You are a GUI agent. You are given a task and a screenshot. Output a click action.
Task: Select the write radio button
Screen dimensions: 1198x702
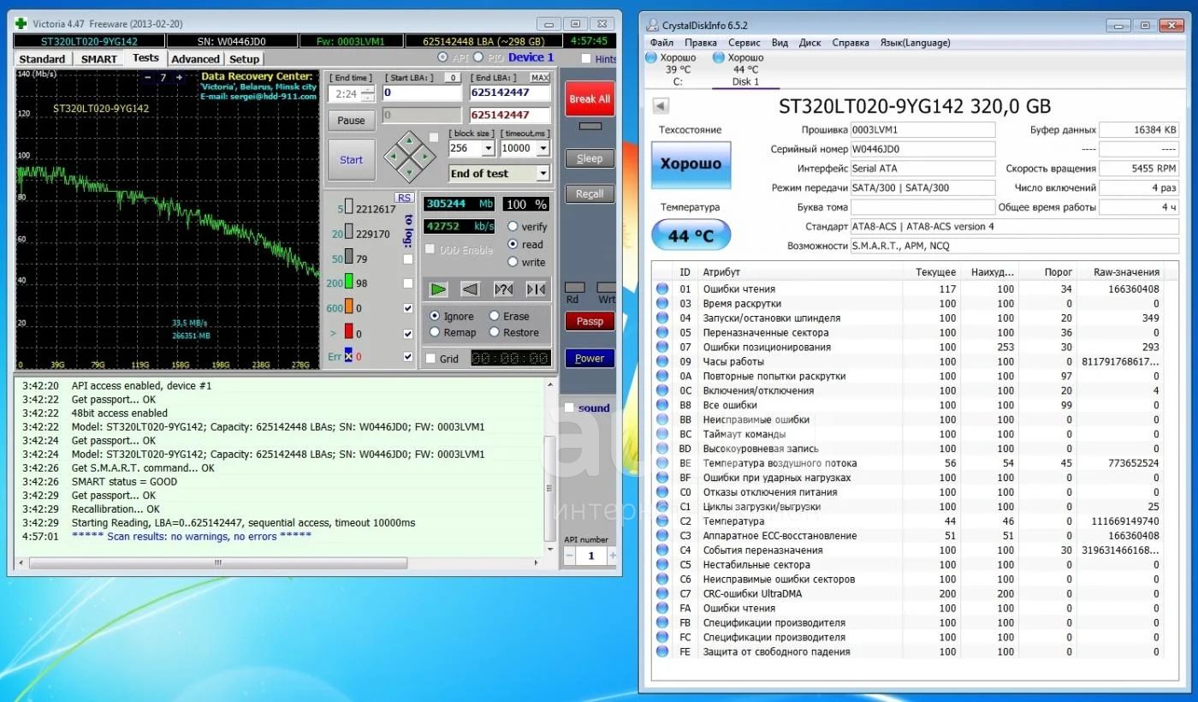click(x=513, y=262)
